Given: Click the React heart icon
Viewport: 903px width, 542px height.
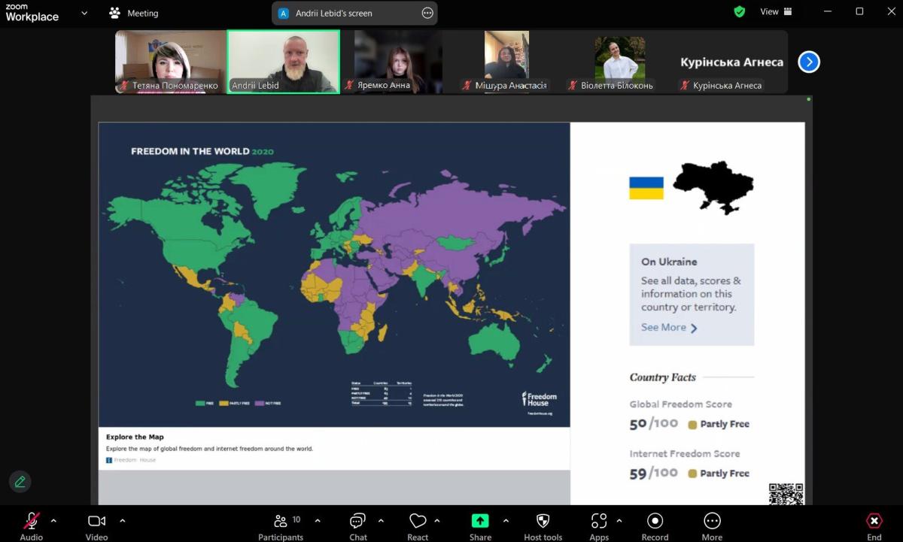Looking at the screenshot, I should [x=418, y=526].
